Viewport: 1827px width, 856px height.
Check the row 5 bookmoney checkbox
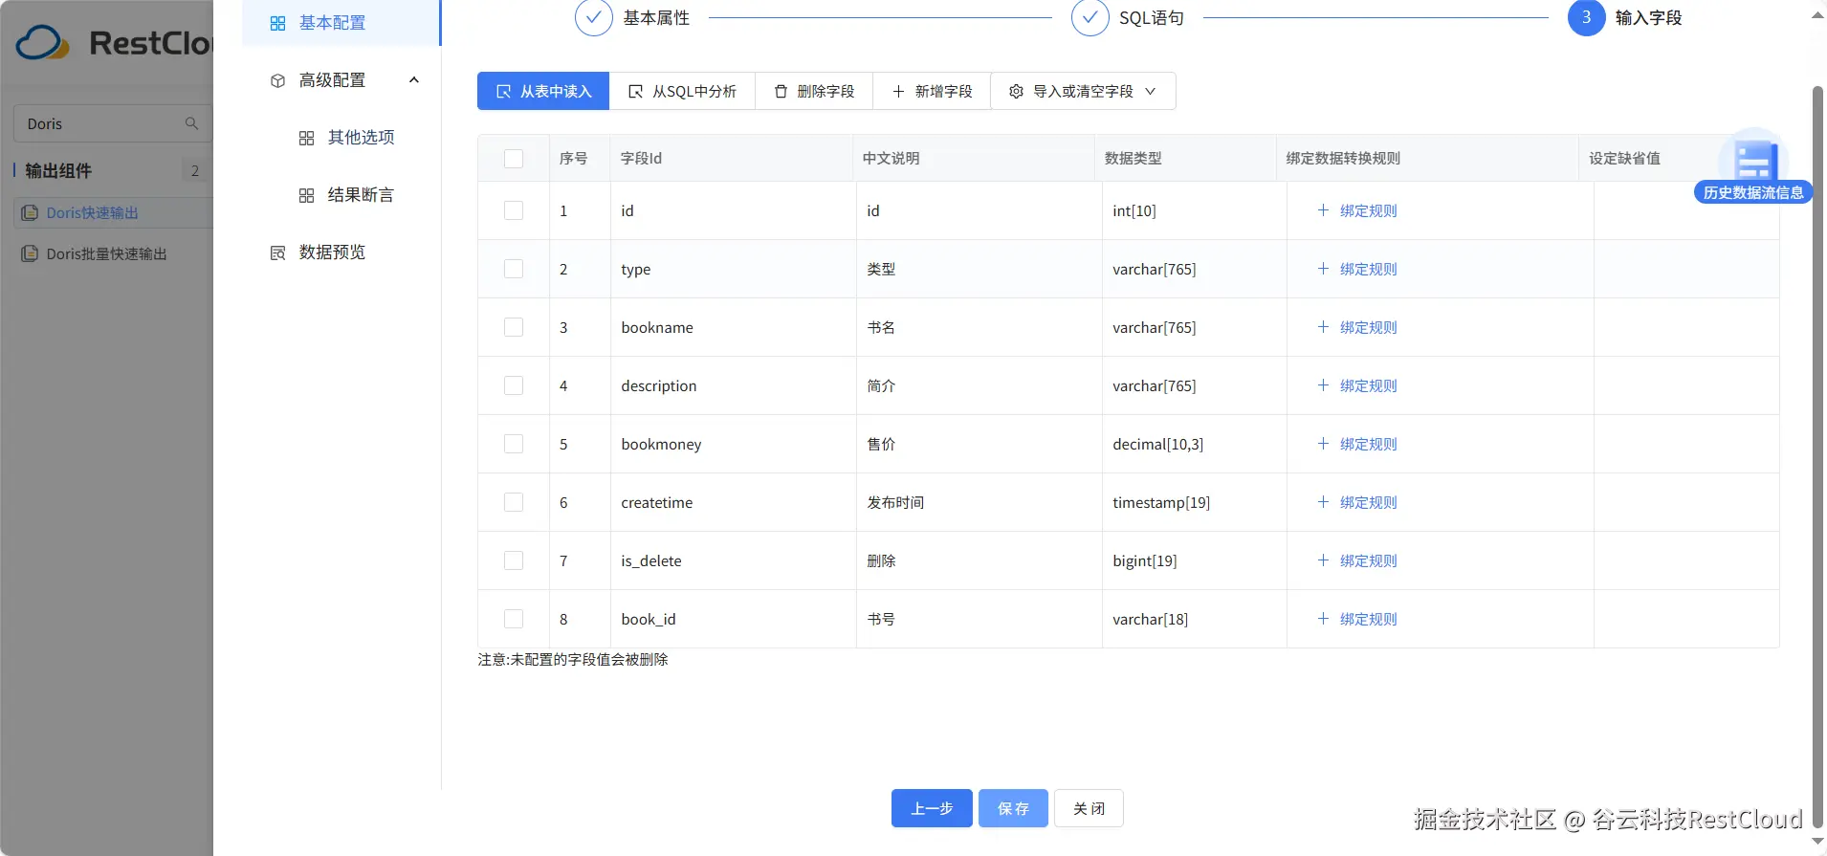[514, 444]
